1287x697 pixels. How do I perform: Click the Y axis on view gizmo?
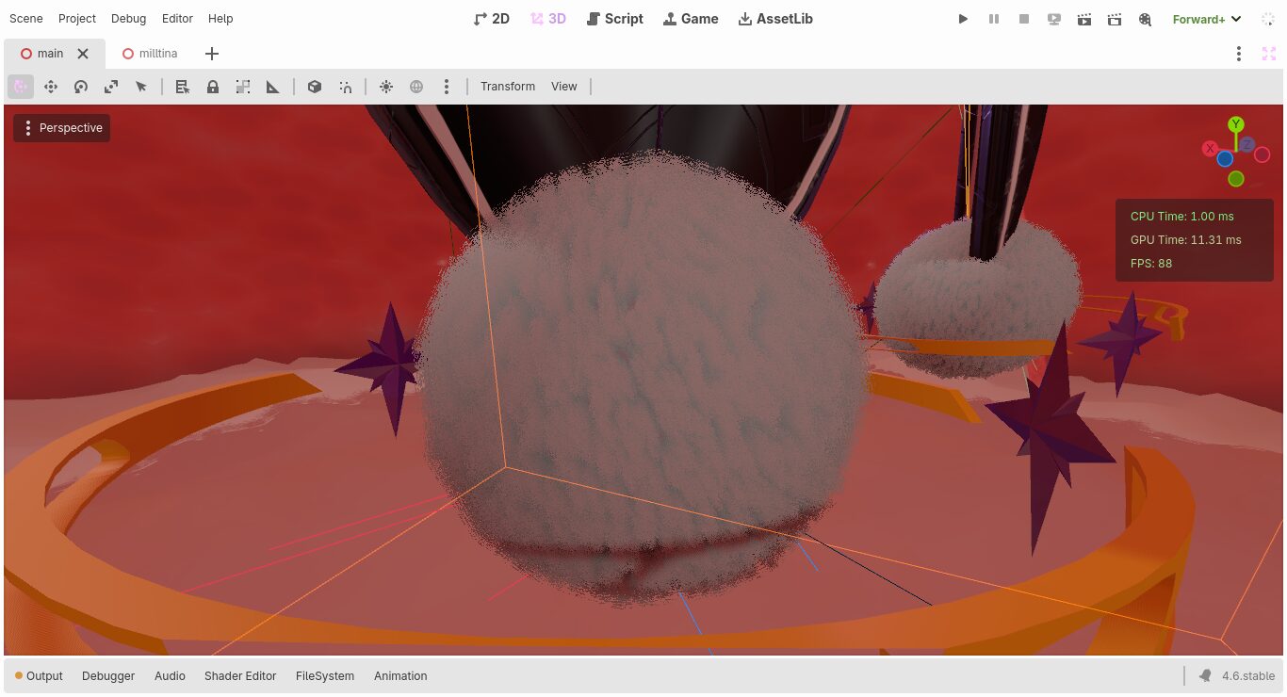pos(1236,124)
